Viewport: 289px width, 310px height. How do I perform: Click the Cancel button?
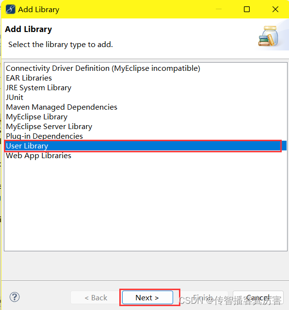[x=258, y=297]
